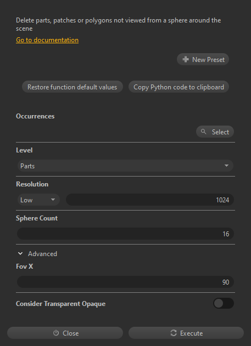Click the magnifier icon in Select button
This screenshot has height=346, width=251.
(x=204, y=132)
